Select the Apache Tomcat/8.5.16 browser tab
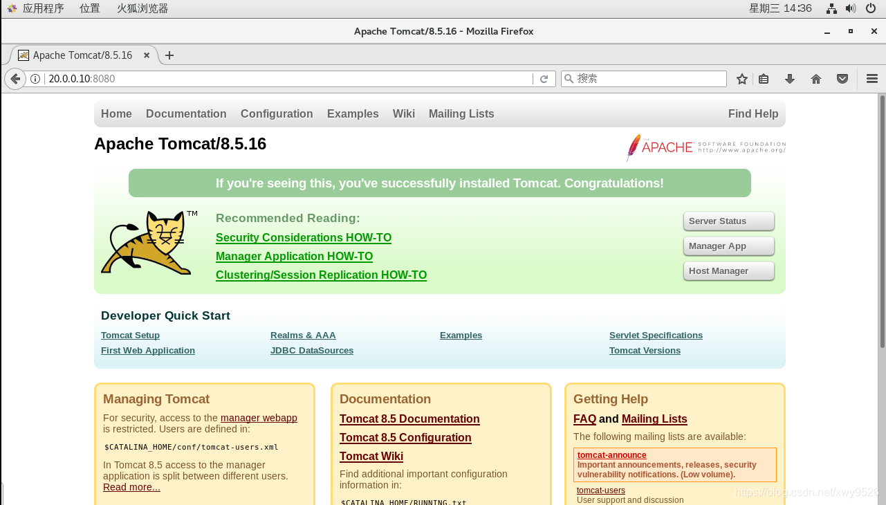This screenshot has width=886, height=505. click(83, 55)
